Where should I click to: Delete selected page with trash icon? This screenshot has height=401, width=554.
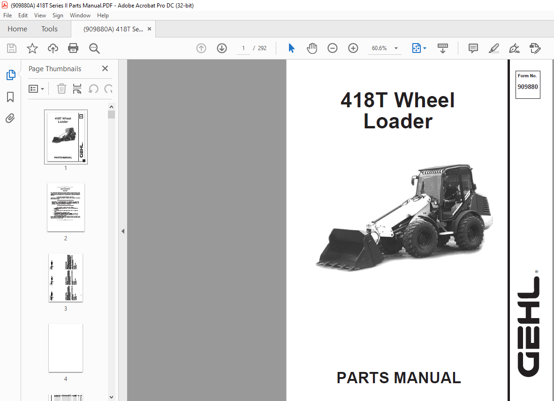[61, 89]
